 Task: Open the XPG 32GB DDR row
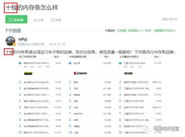coord(140,82)
